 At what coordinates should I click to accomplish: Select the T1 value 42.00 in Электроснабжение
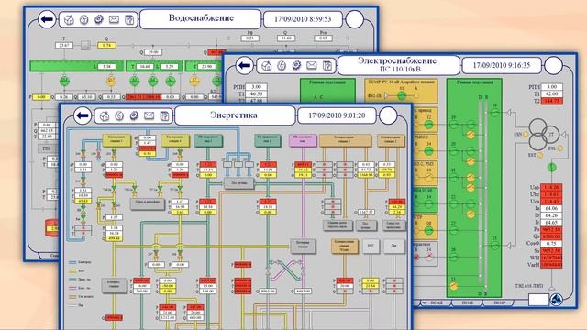click(x=552, y=93)
